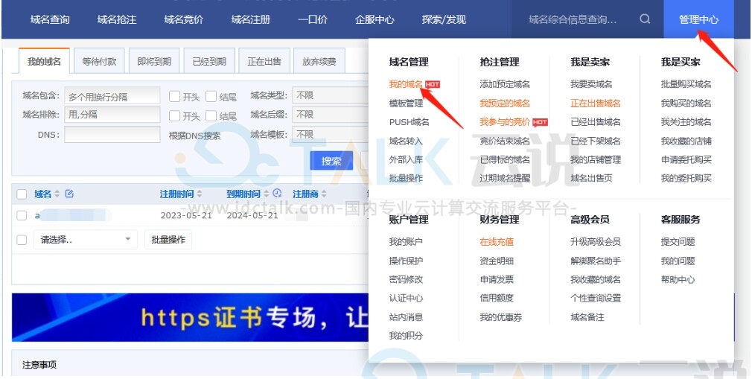Open 升级高级会员 link
Image resolution: width=752 pixels, height=379 pixels.
click(x=595, y=242)
